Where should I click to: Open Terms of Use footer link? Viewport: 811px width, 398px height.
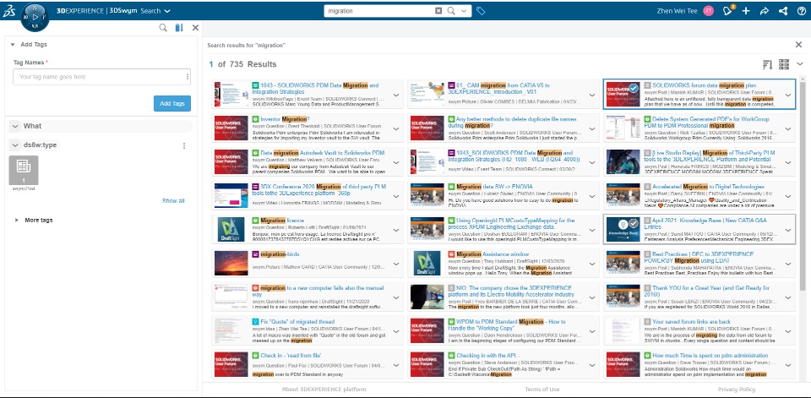point(542,390)
